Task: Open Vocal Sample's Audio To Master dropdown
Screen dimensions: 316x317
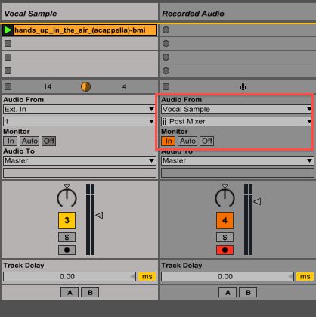Action: tap(79, 160)
